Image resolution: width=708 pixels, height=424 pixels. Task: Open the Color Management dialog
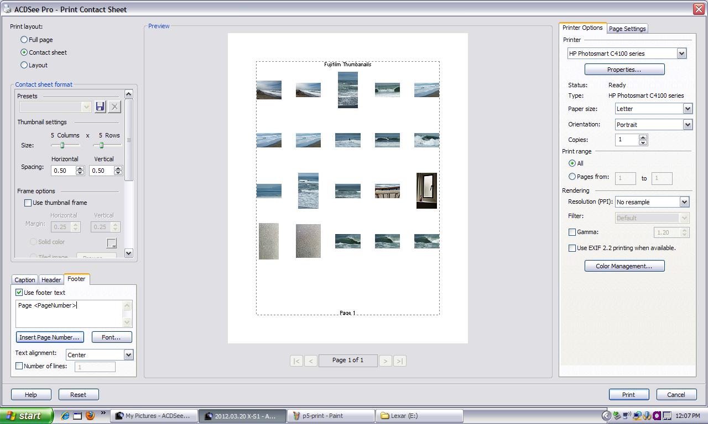pyautogui.click(x=624, y=266)
